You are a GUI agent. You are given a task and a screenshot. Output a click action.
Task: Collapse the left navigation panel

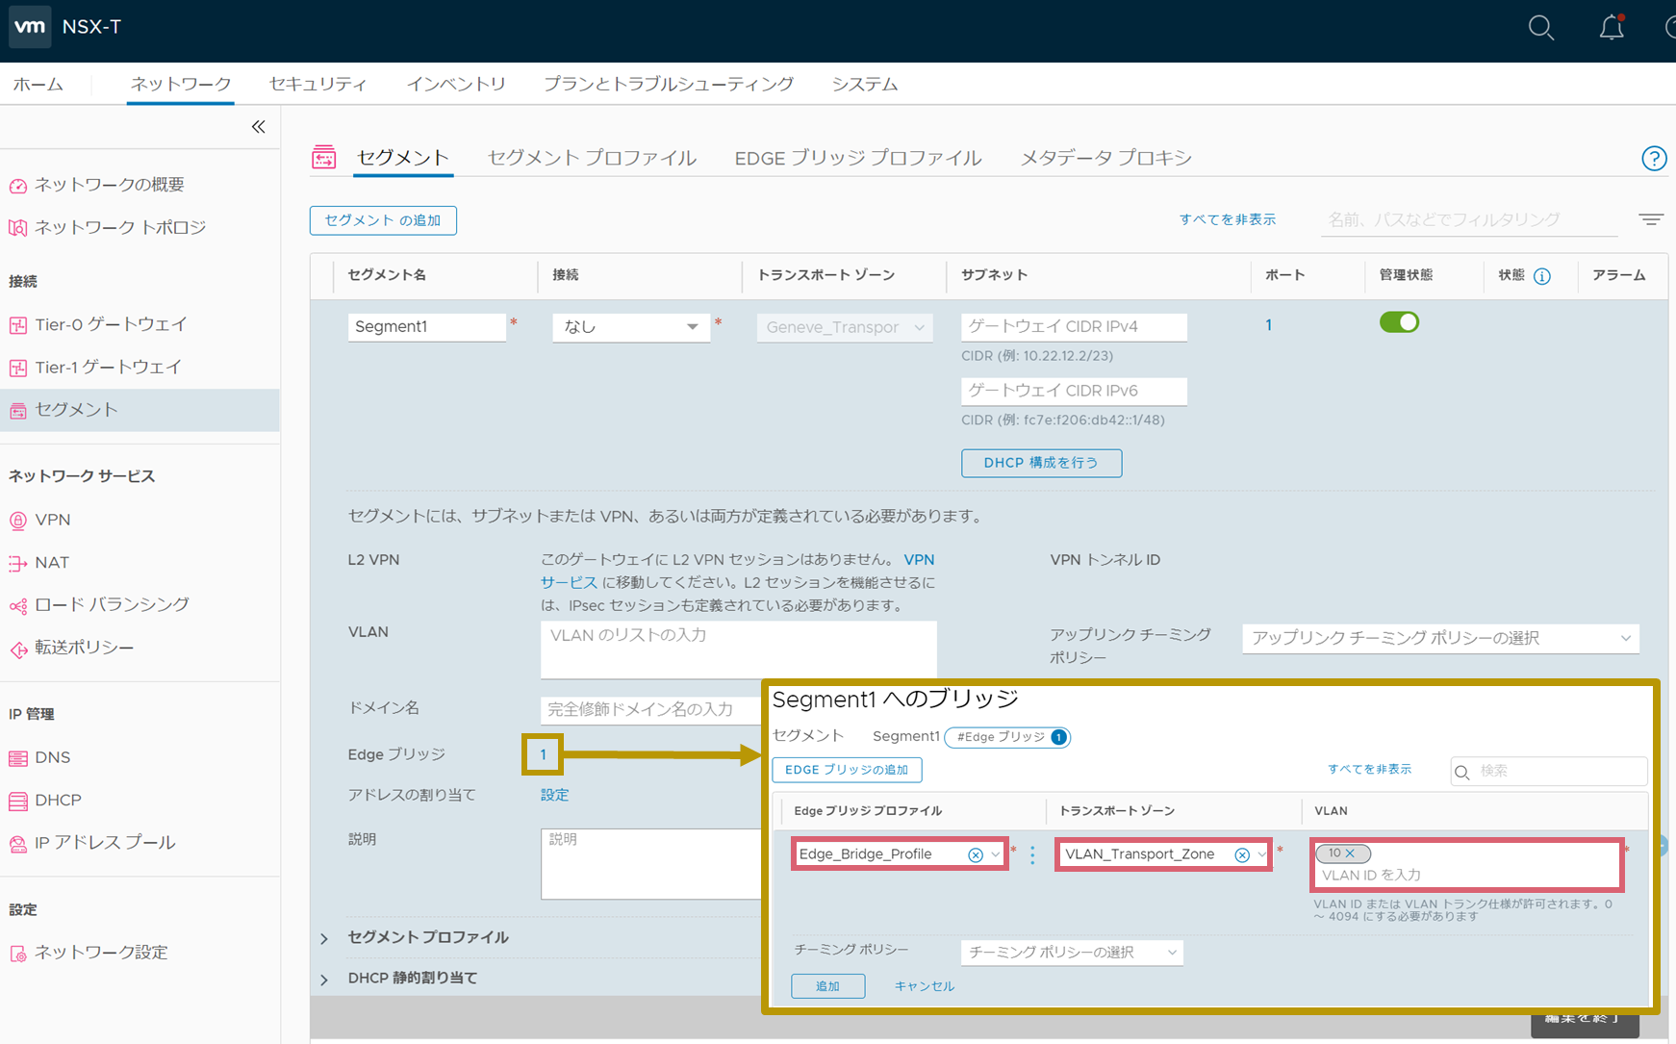click(x=257, y=126)
